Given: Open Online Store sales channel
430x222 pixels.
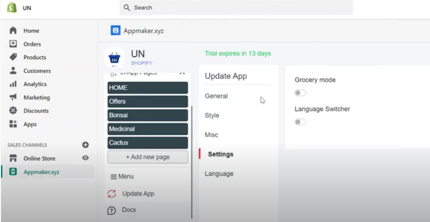Looking at the screenshot, I should (x=39, y=158).
